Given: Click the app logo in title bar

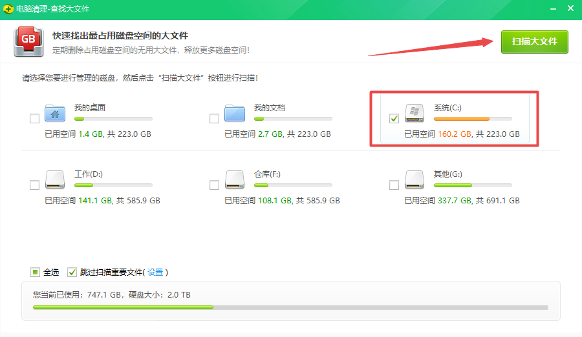Looking at the screenshot, I should click(x=8, y=9).
